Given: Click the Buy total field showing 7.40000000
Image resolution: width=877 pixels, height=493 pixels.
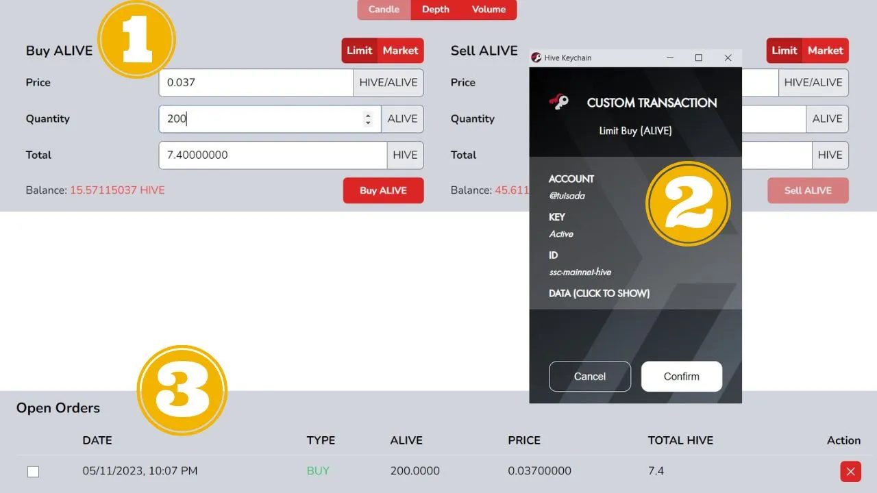Looking at the screenshot, I should [x=273, y=155].
